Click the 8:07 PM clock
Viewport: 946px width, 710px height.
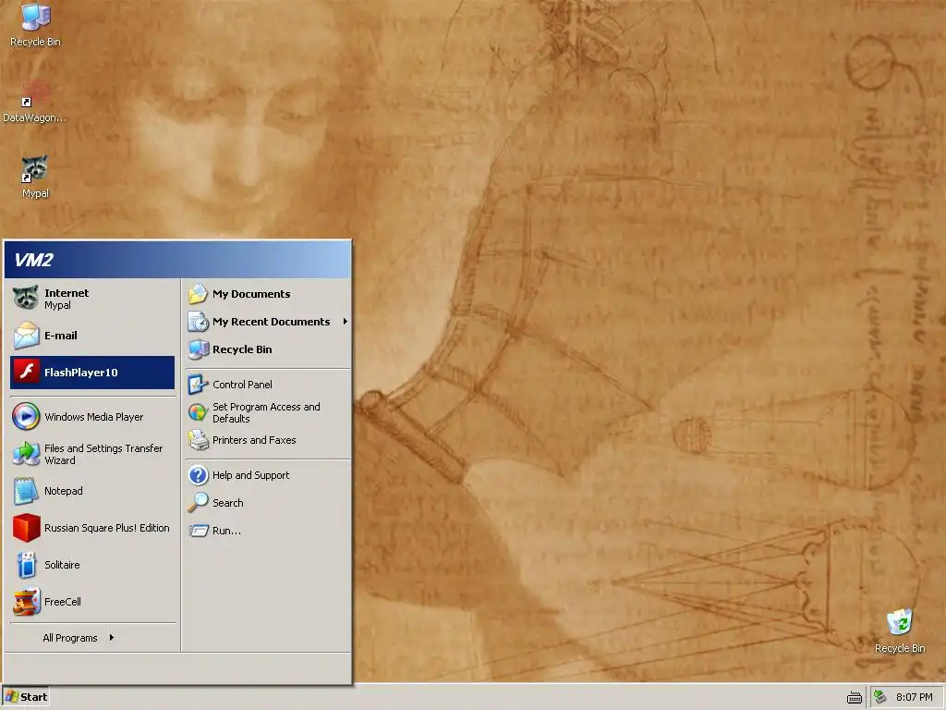coord(914,697)
